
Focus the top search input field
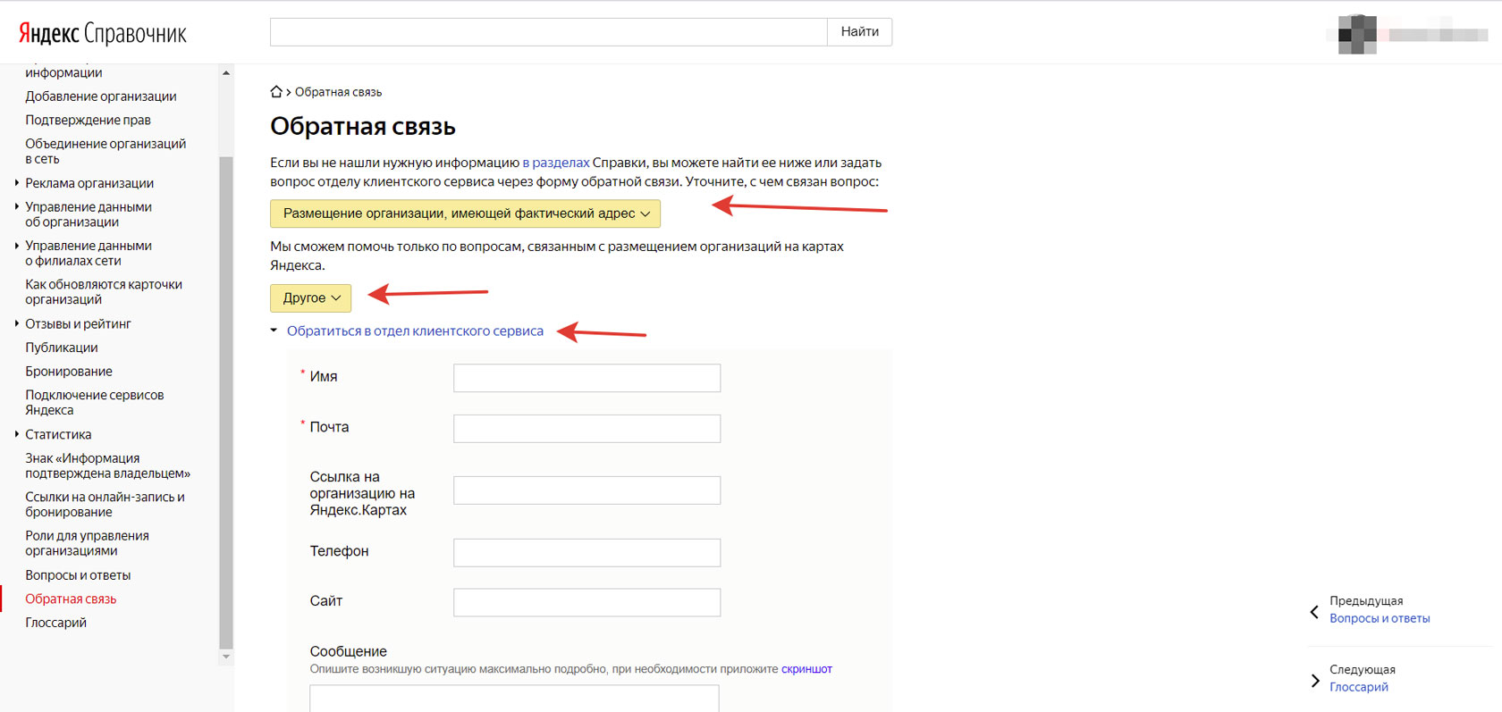point(549,32)
